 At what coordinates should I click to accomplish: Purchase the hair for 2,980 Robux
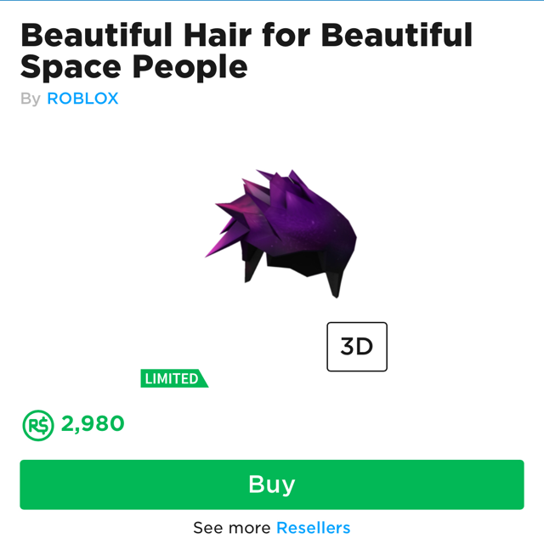pos(272,484)
